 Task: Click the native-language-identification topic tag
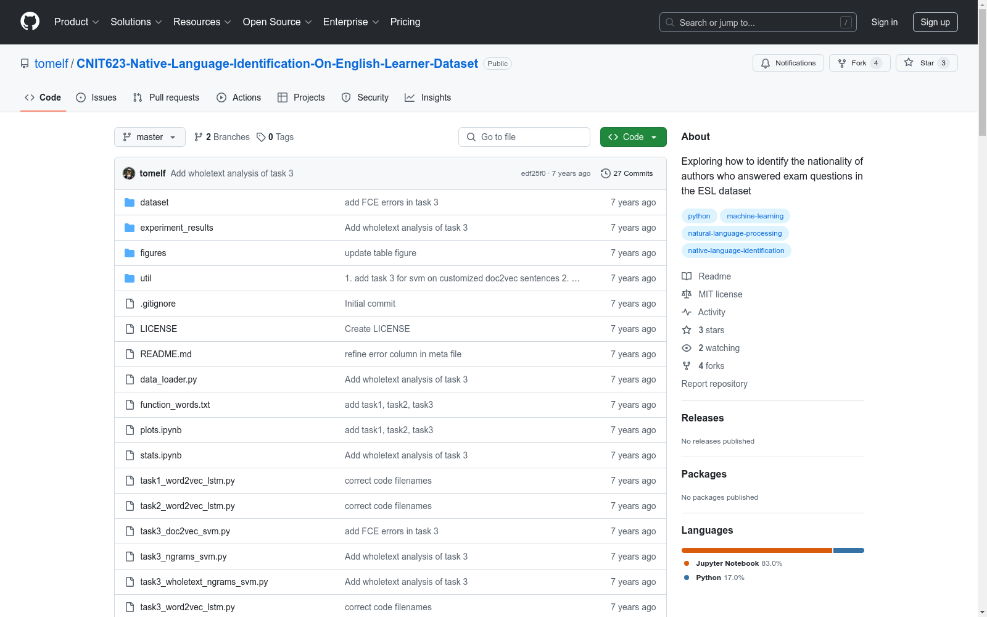coord(736,251)
